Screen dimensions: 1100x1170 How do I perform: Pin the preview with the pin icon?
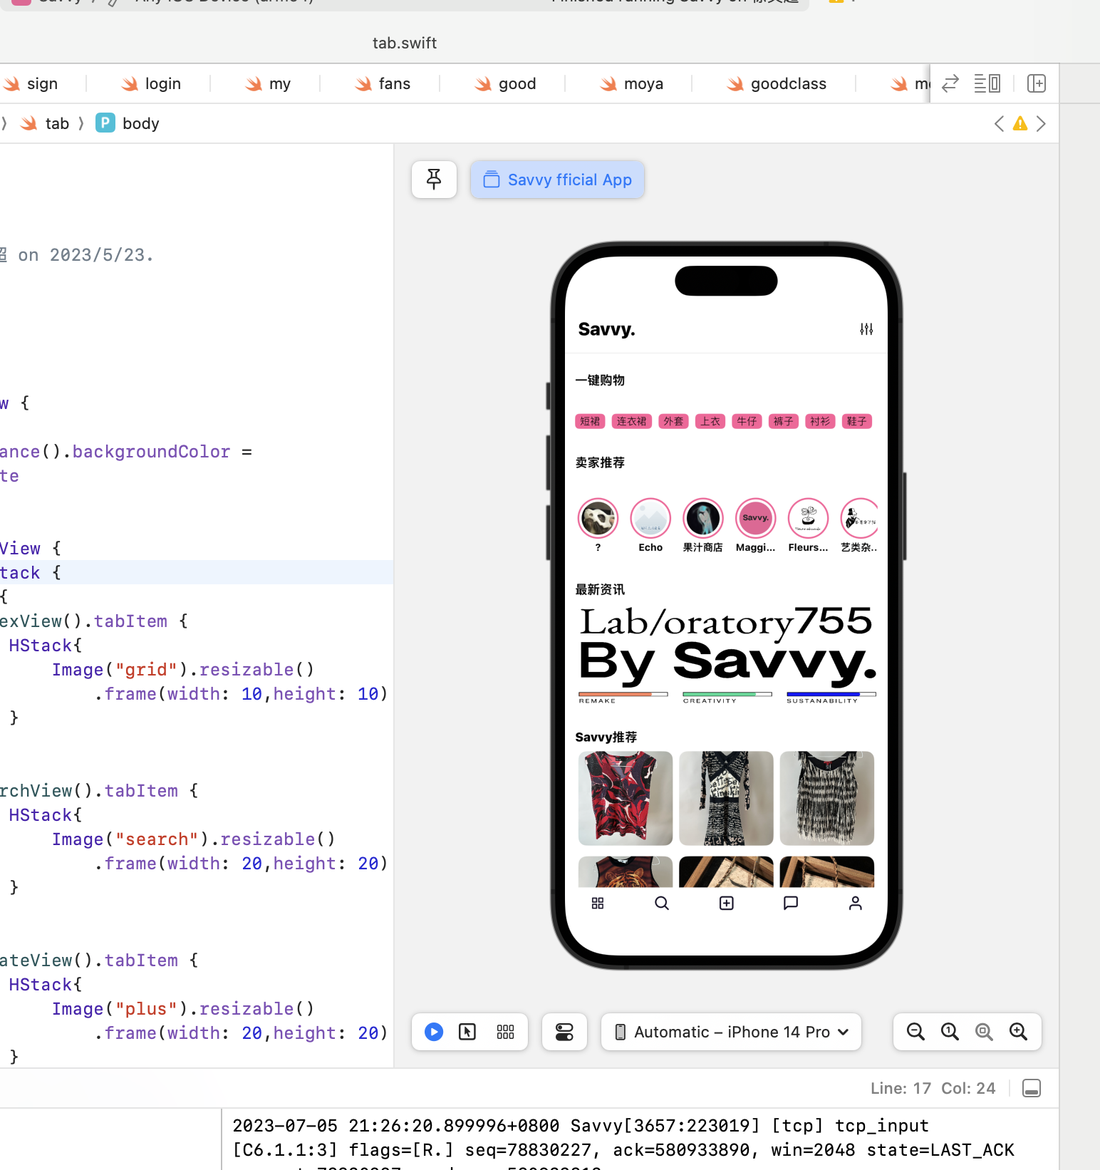[x=434, y=180]
